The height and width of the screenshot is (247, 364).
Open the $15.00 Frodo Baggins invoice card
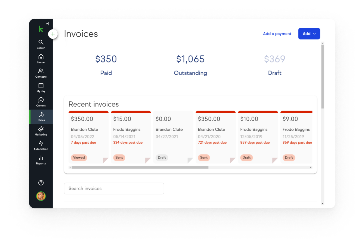[x=131, y=137]
